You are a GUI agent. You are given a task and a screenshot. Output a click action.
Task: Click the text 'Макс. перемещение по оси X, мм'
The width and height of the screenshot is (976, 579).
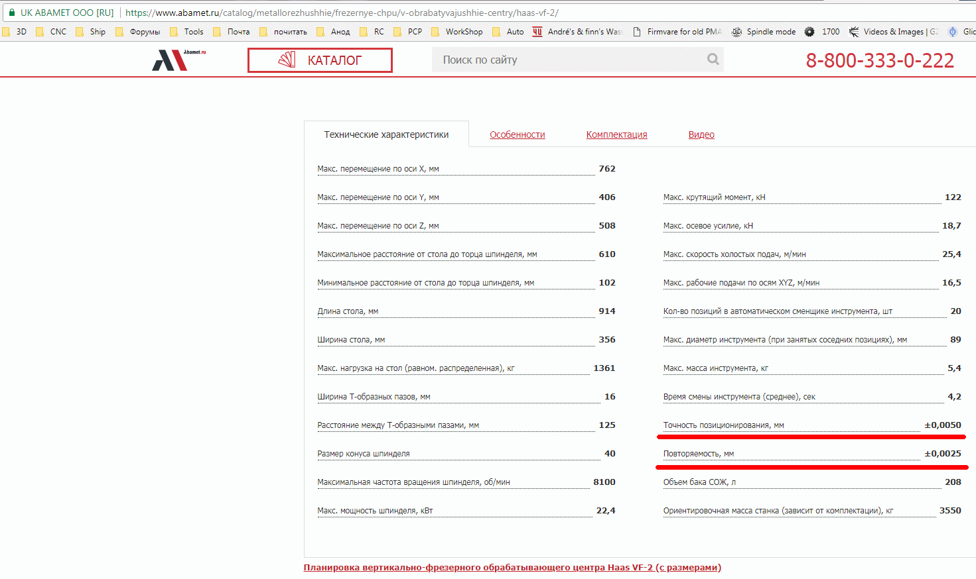tap(378, 169)
